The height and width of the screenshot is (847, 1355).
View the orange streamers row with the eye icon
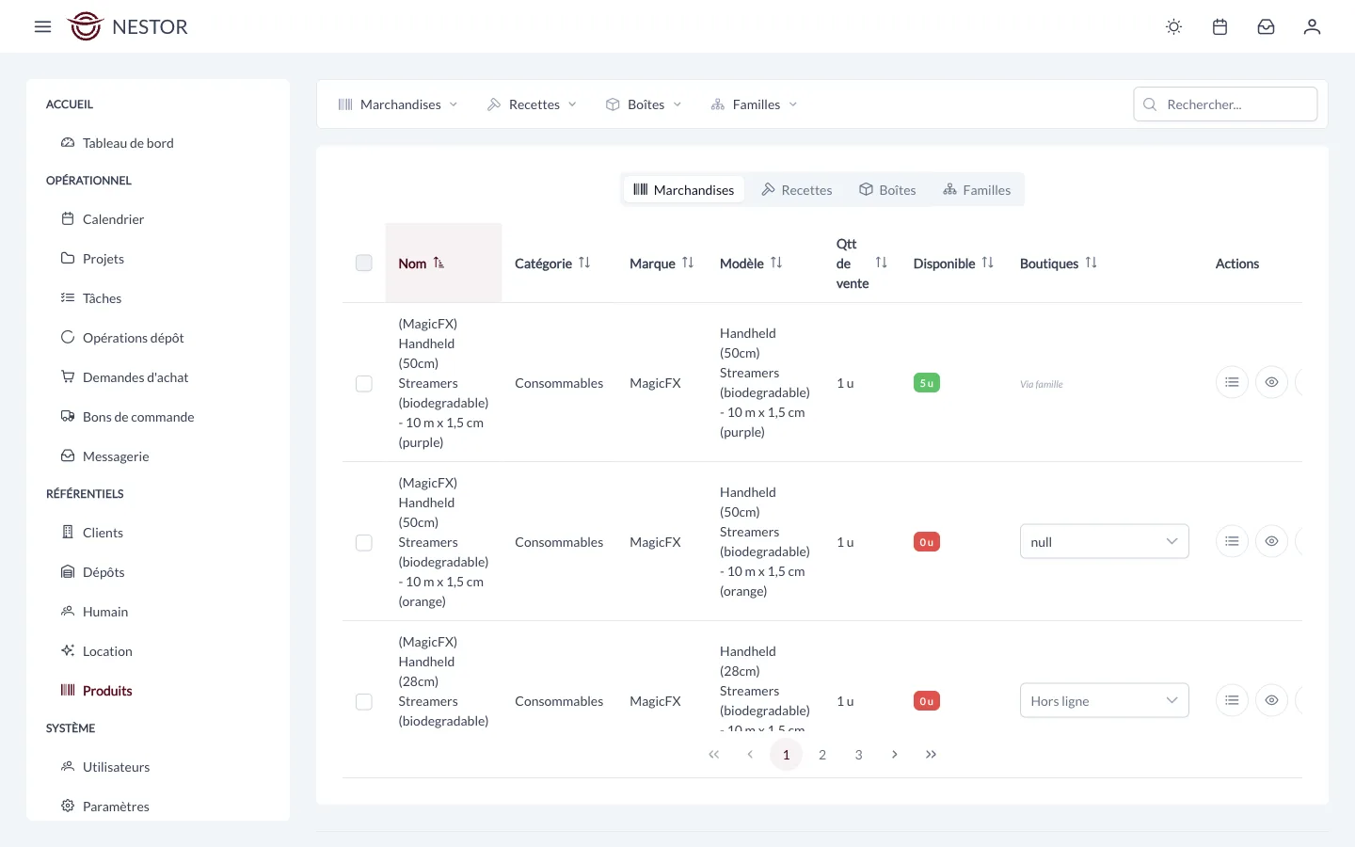pyautogui.click(x=1271, y=541)
